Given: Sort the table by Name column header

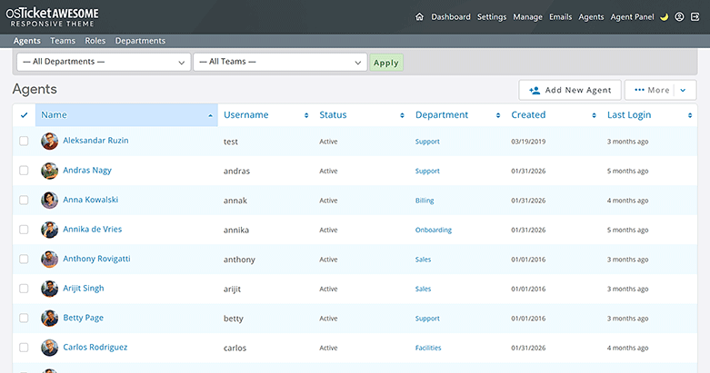Looking at the screenshot, I should click(x=55, y=115).
